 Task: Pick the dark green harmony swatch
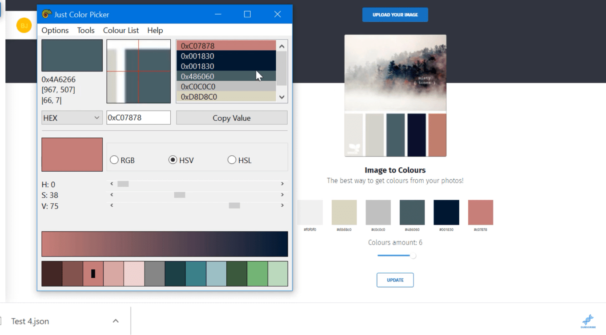pyautogui.click(x=237, y=274)
